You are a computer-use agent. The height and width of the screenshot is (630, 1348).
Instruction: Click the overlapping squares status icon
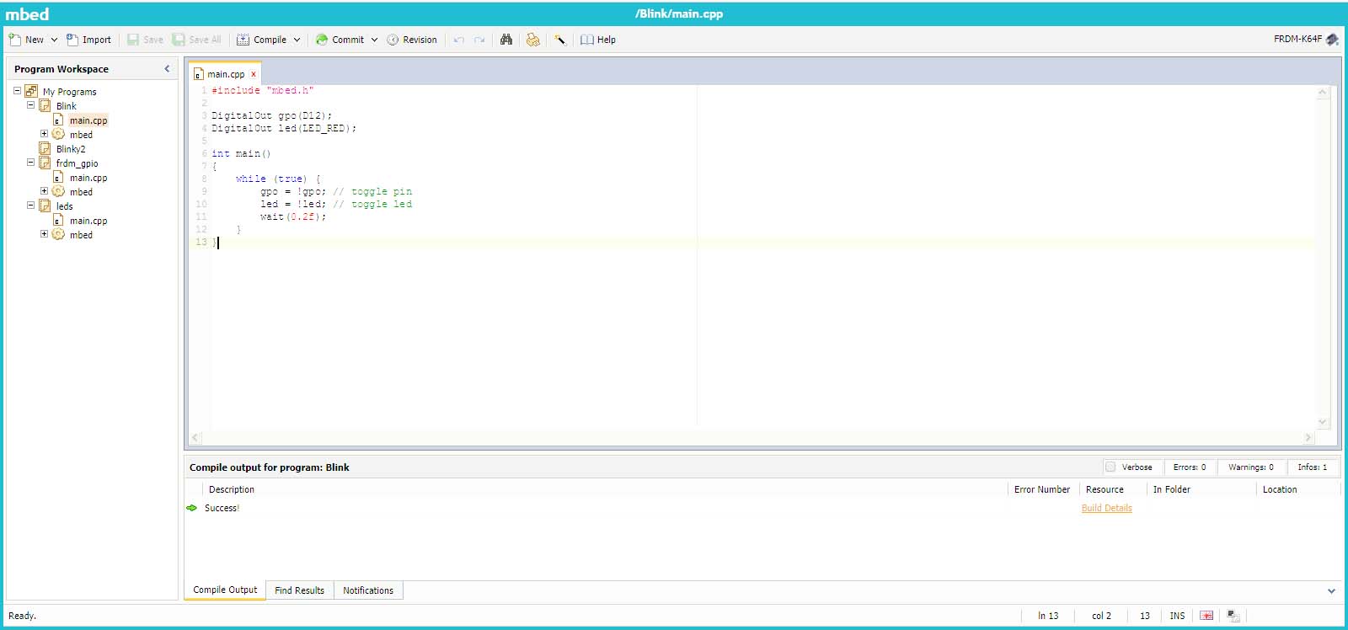[1233, 616]
